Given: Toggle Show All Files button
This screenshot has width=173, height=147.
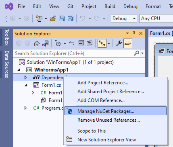Looking at the screenshot, I should 90,43.
